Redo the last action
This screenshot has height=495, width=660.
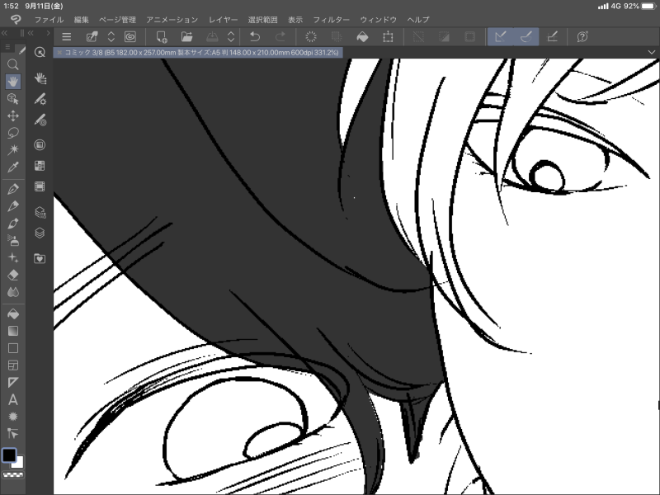point(280,36)
